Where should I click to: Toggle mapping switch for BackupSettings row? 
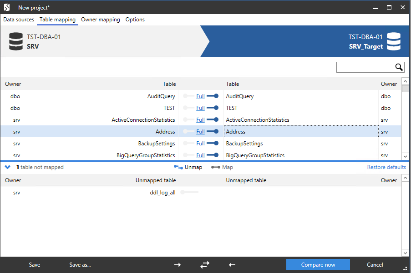(x=213, y=143)
